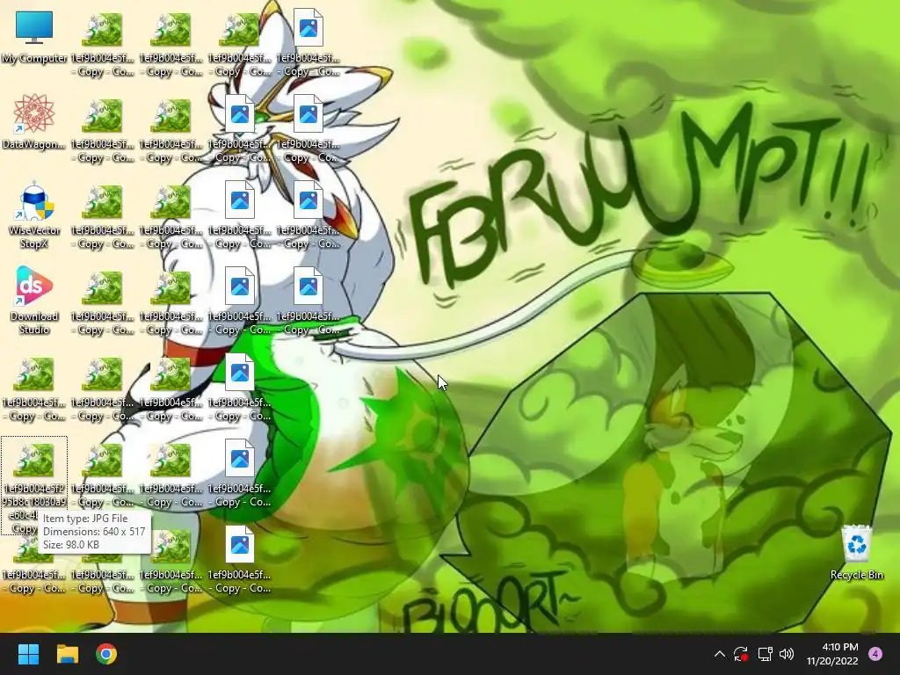The height and width of the screenshot is (675, 900).
Task: Open the My Computer desktop icon
Action: pos(34,35)
